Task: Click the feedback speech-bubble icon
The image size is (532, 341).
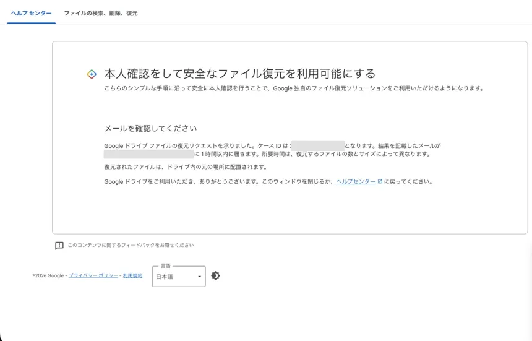Action: pos(59,245)
